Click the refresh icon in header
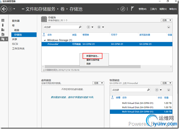This screenshot has height=129, width=179. (x=123, y=9)
